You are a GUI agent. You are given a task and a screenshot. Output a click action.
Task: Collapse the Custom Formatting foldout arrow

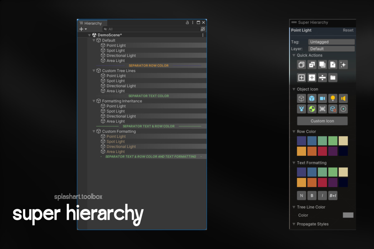94,131
